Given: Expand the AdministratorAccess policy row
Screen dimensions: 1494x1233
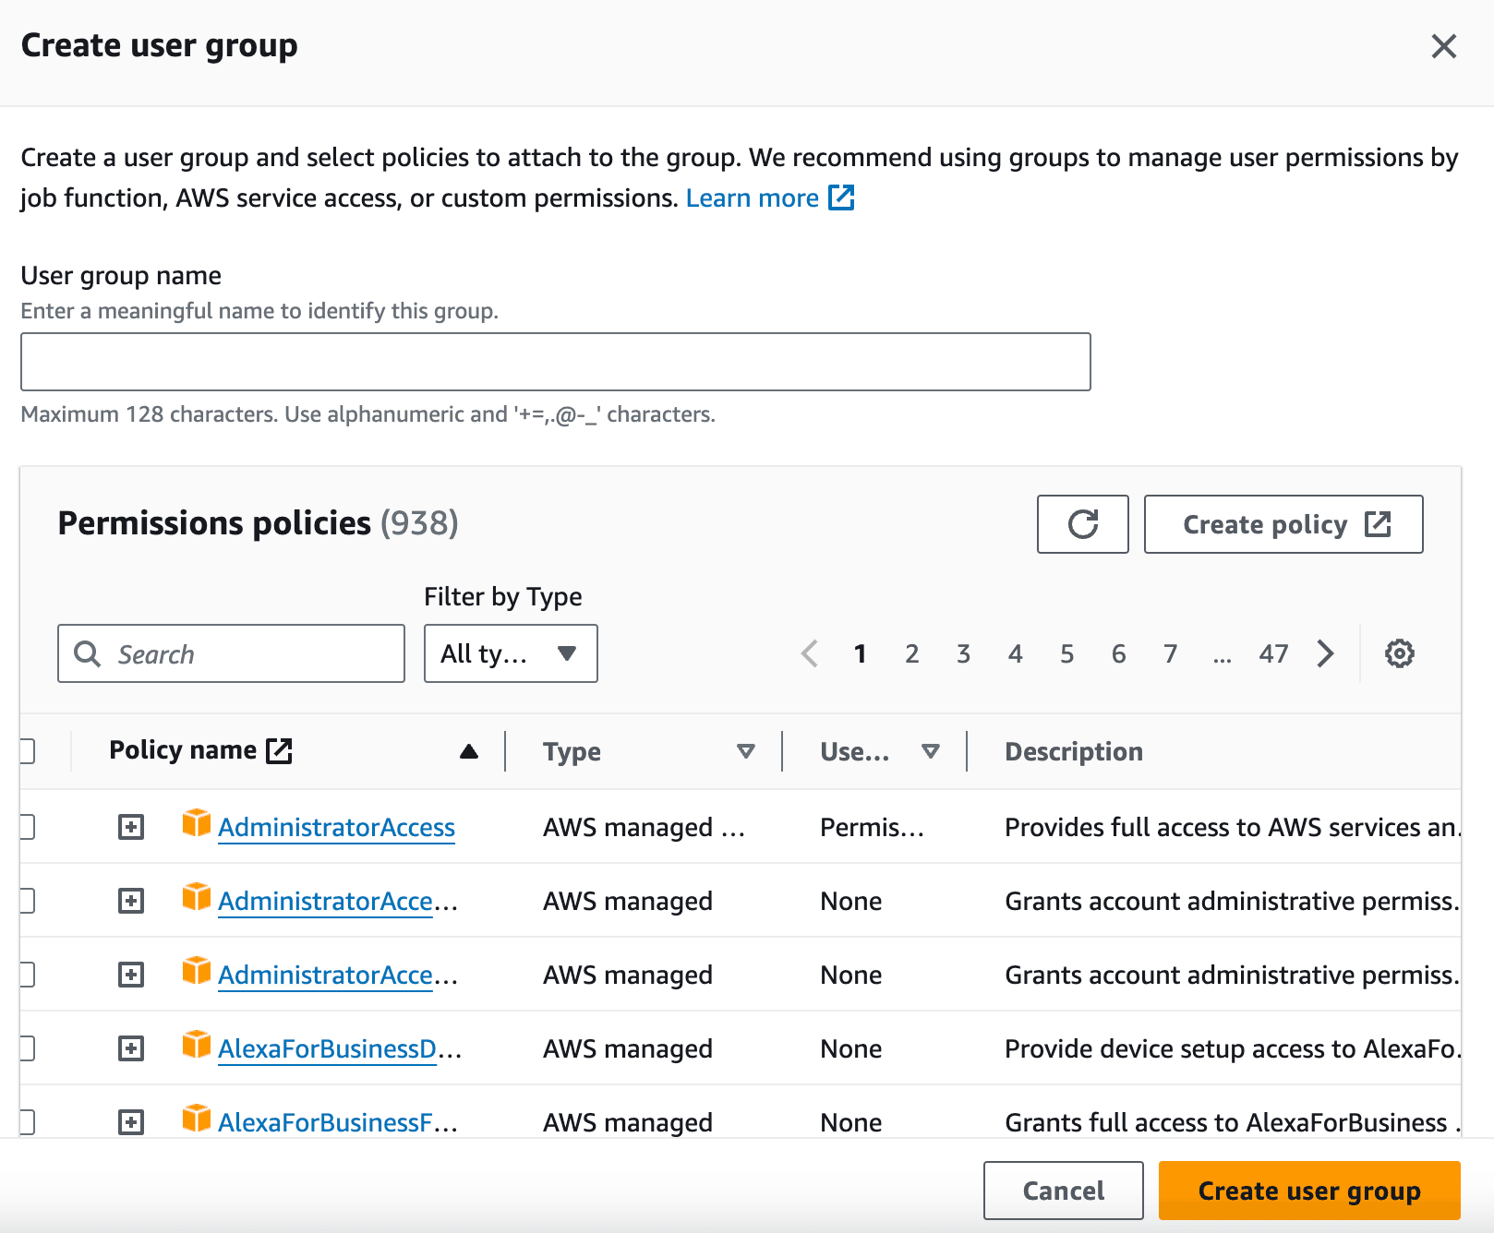Looking at the screenshot, I should click(x=131, y=826).
